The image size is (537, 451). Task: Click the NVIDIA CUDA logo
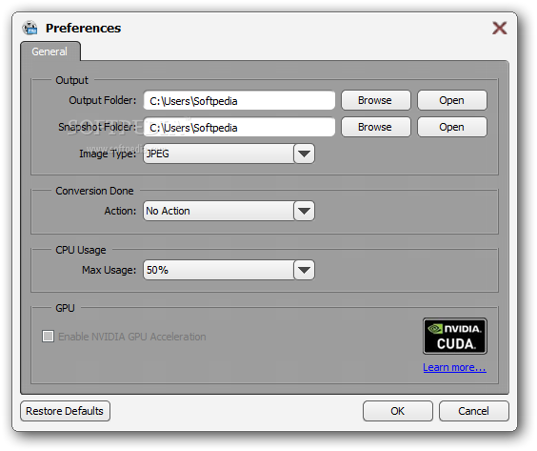pos(455,337)
